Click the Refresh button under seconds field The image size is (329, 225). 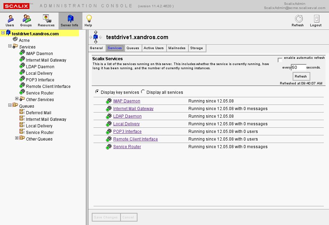point(301,76)
